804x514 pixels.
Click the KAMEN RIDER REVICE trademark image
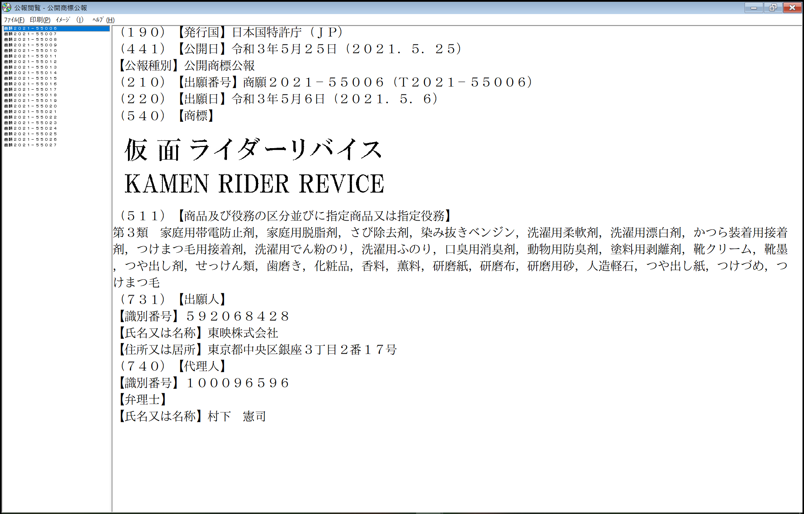point(254,184)
